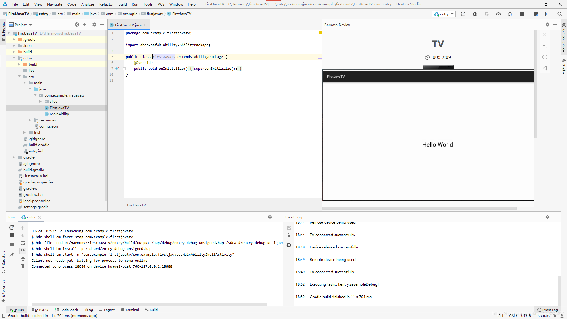
Task: Switch to the Terminal tool tab
Action: click(x=130, y=310)
